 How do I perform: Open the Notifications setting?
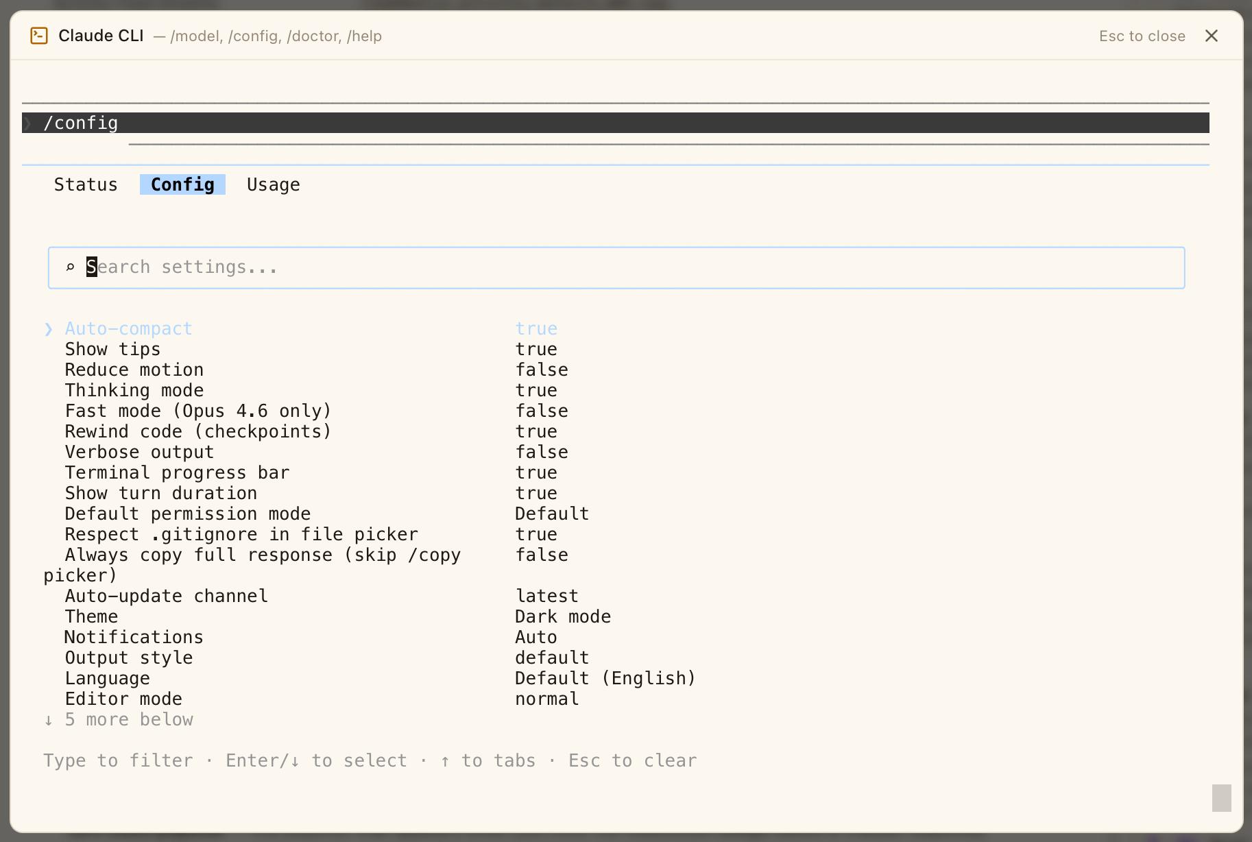[x=311, y=638]
